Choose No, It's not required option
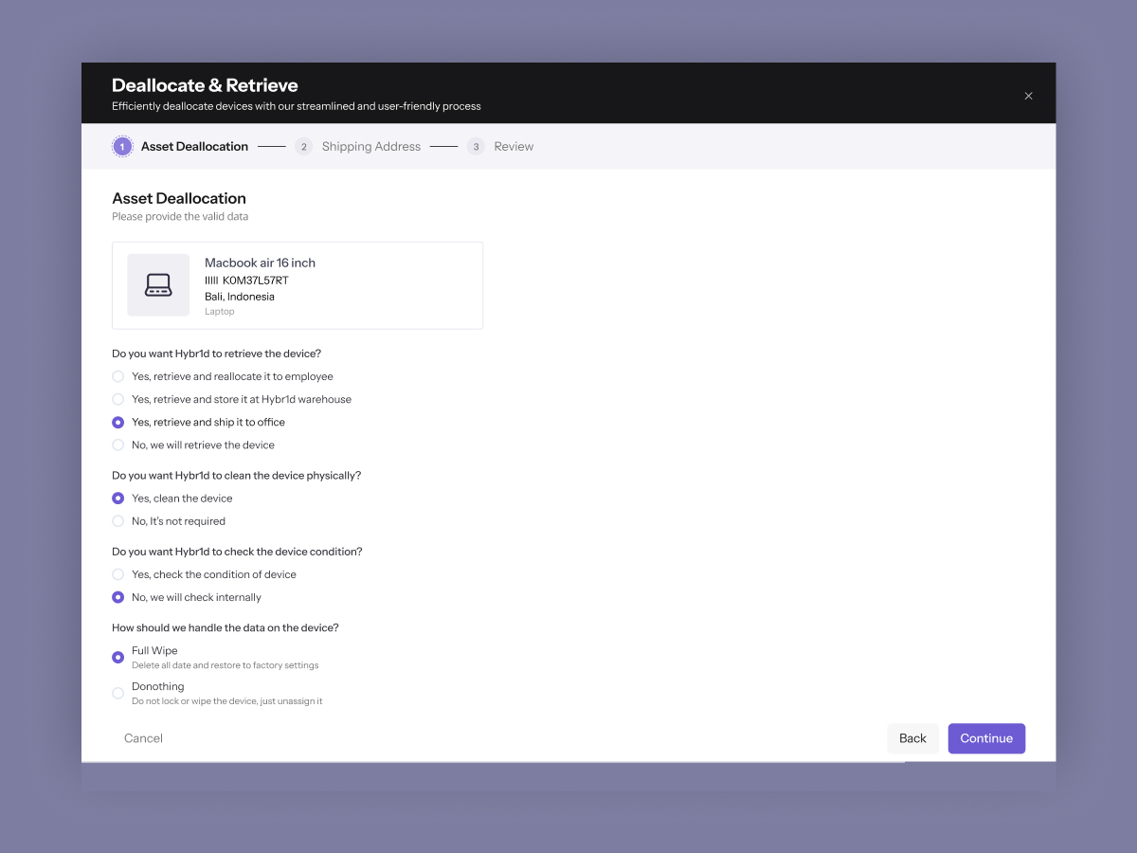 tap(118, 521)
